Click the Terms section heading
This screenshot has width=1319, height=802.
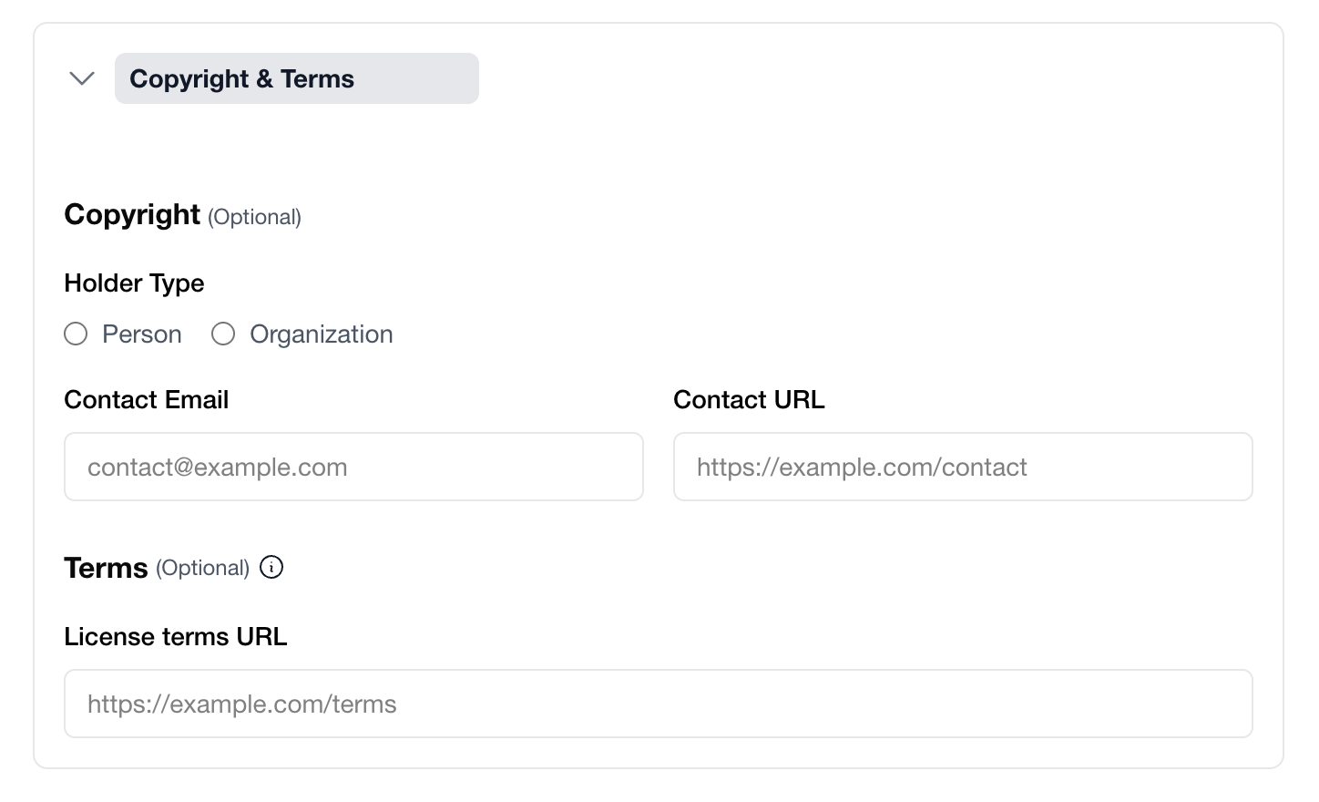point(106,568)
